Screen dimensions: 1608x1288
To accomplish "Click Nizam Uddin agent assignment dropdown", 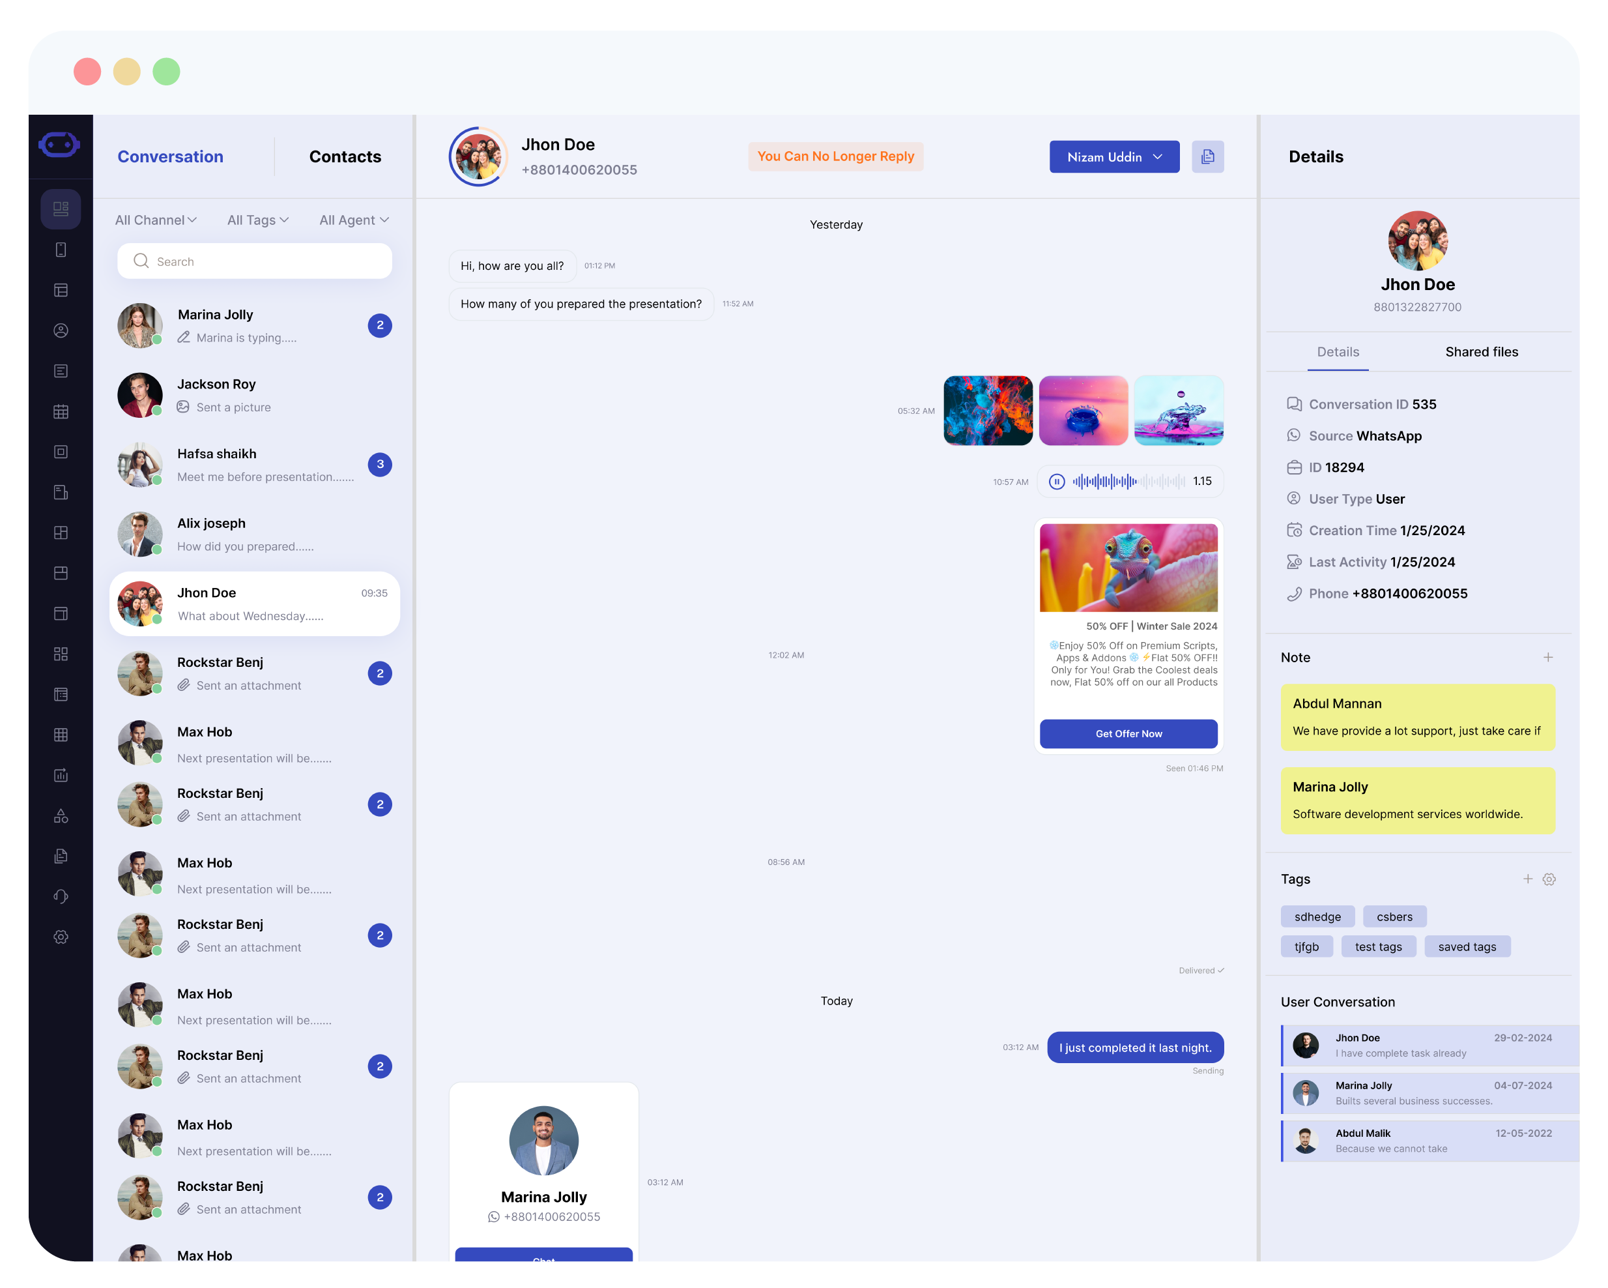I will coord(1113,155).
